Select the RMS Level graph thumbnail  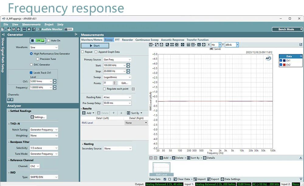161,169
